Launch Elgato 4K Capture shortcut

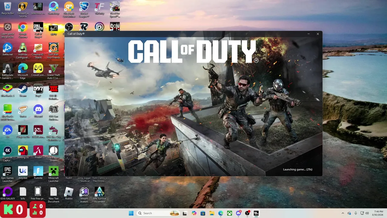point(8,154)
